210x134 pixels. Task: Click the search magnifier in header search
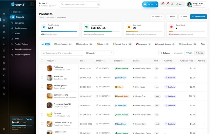click(62, 4)
